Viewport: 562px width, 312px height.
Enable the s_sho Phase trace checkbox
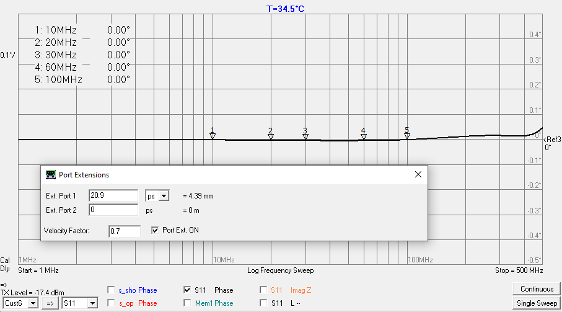(x=111, y=290)
